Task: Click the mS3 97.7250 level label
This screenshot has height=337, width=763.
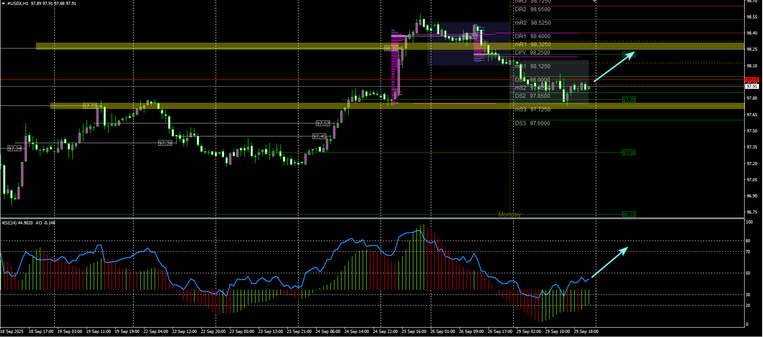Action: coord(533,109)
